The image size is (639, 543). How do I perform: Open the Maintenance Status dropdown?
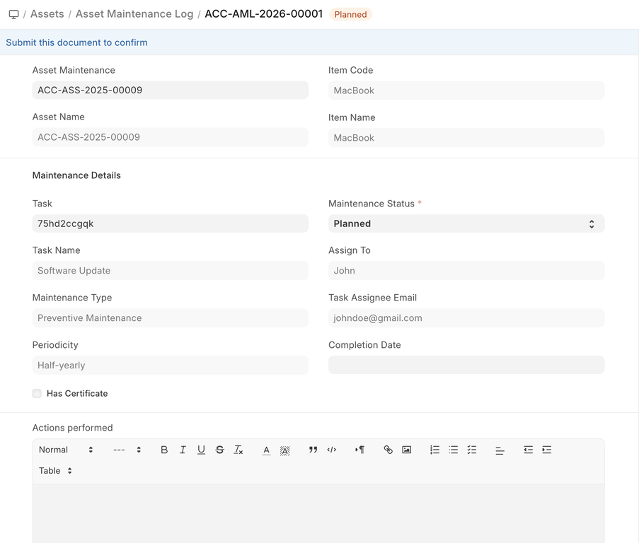tap(466, 223)
